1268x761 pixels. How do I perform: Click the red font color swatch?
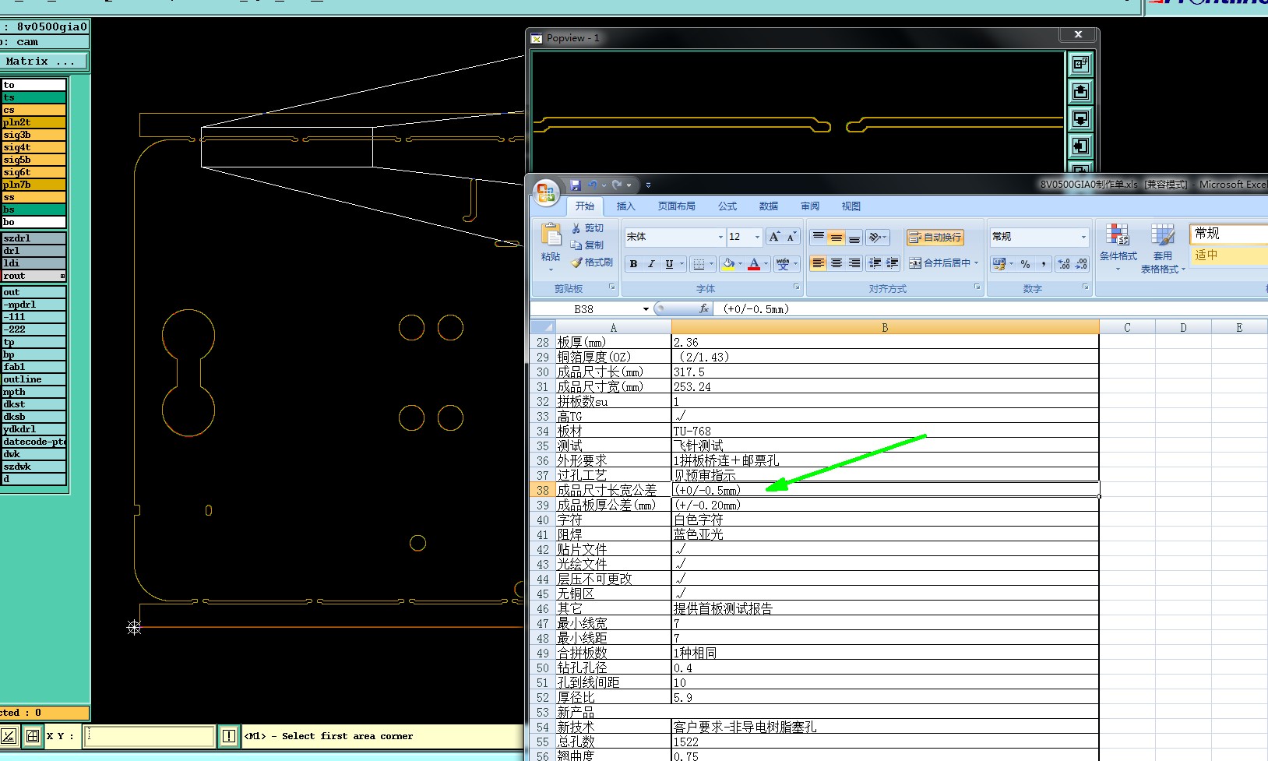pos(753,264)
